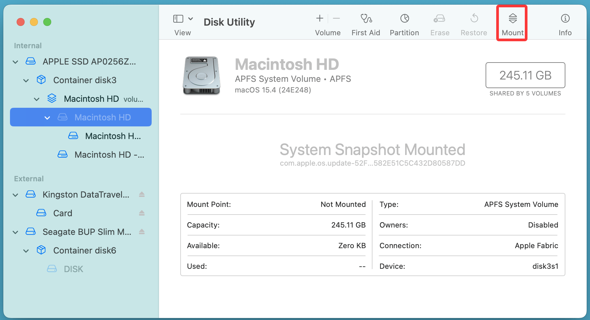Add a new APFS volume
Image resolution: width=590 pixels, height=320 pixels.
coord(319,18)
